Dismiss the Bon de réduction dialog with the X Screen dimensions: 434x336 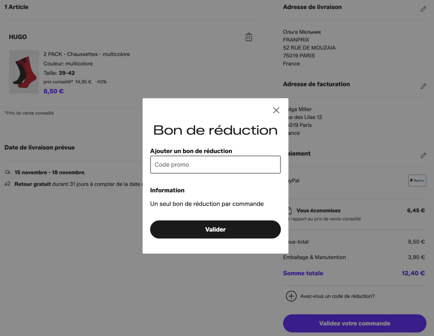(276, 110)
